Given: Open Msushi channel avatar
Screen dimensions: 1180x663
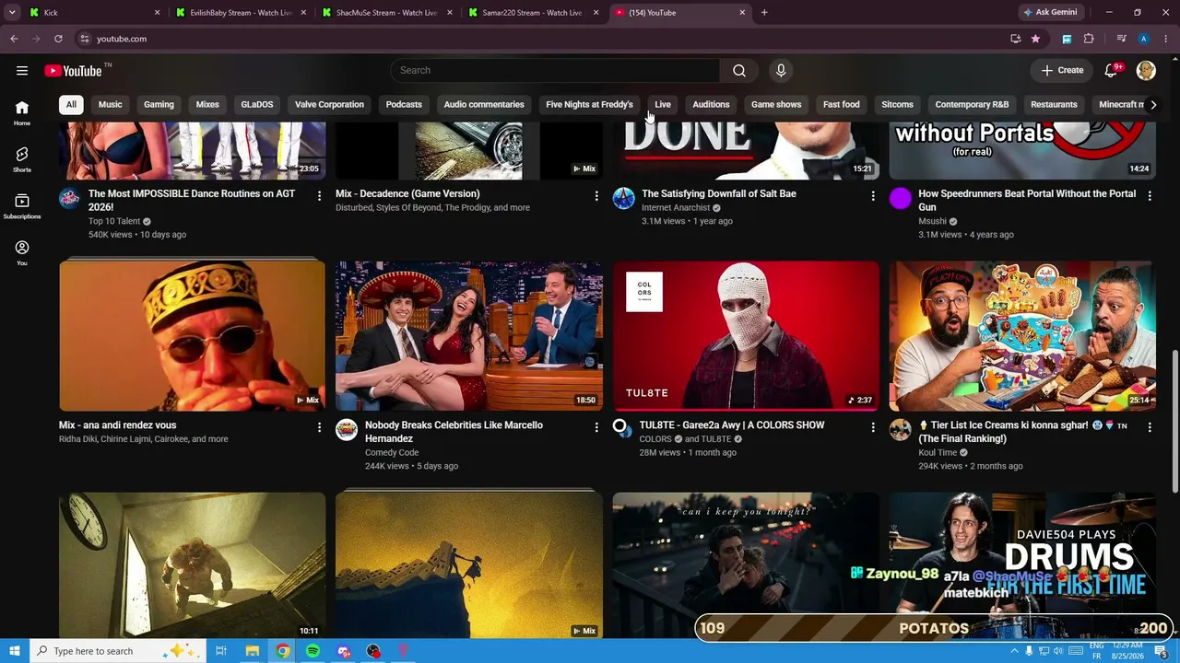Looking at the screenshot, I should pyautogui.click(x=901, y=198).
